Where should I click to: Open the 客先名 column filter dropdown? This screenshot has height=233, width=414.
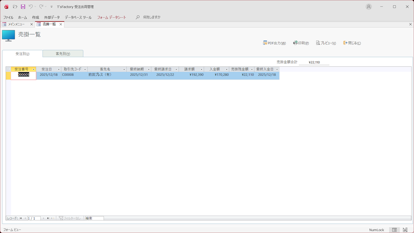124,69
